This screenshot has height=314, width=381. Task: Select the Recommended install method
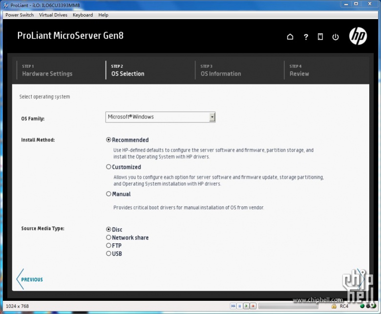(108, 140)
